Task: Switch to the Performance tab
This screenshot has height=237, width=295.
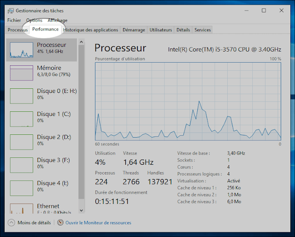Action: (45, 29)
